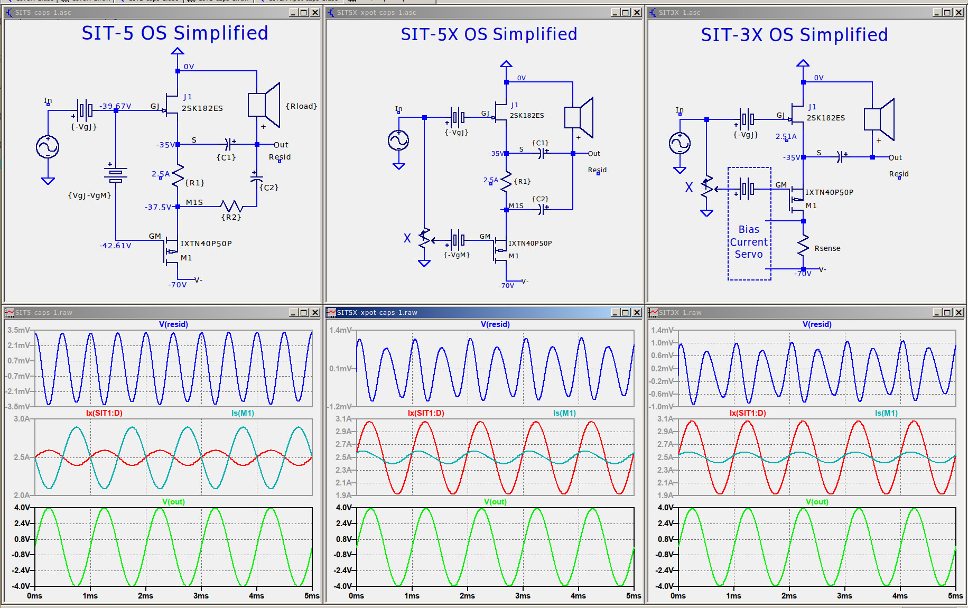
Task: Click the 5ms time axis label in SIT3X-1.raw
Action: 955,596
